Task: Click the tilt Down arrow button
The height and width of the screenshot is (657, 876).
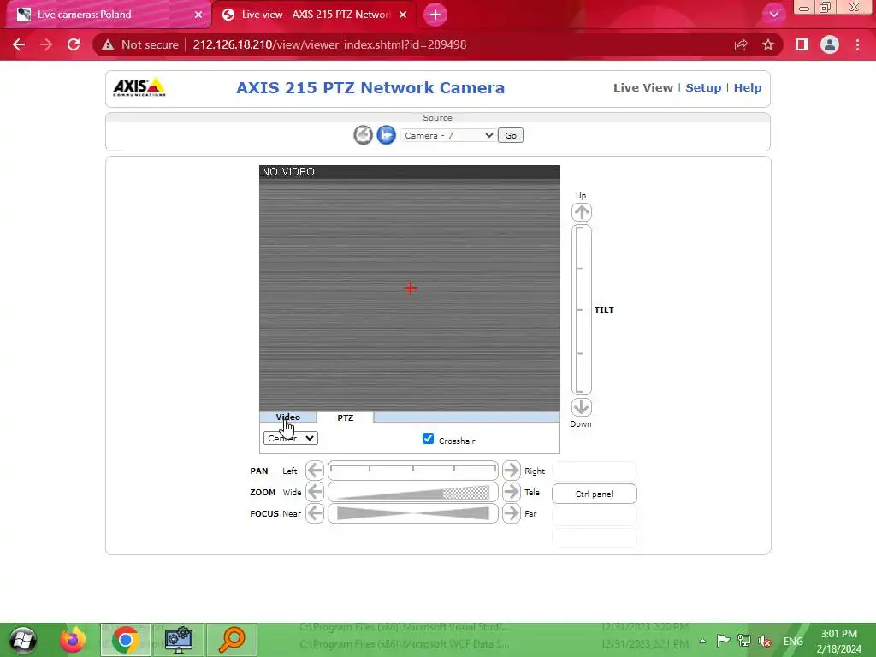Action: coord(581,406)
